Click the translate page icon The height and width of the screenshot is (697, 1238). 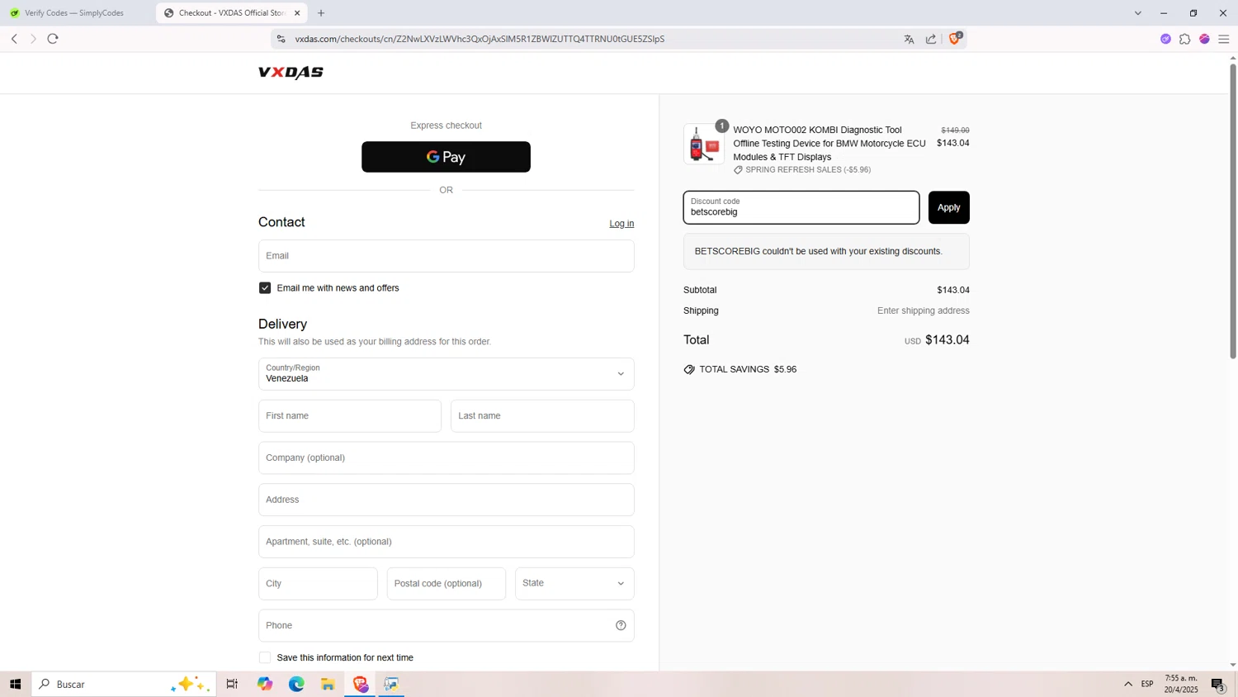[x=909, y=39]
